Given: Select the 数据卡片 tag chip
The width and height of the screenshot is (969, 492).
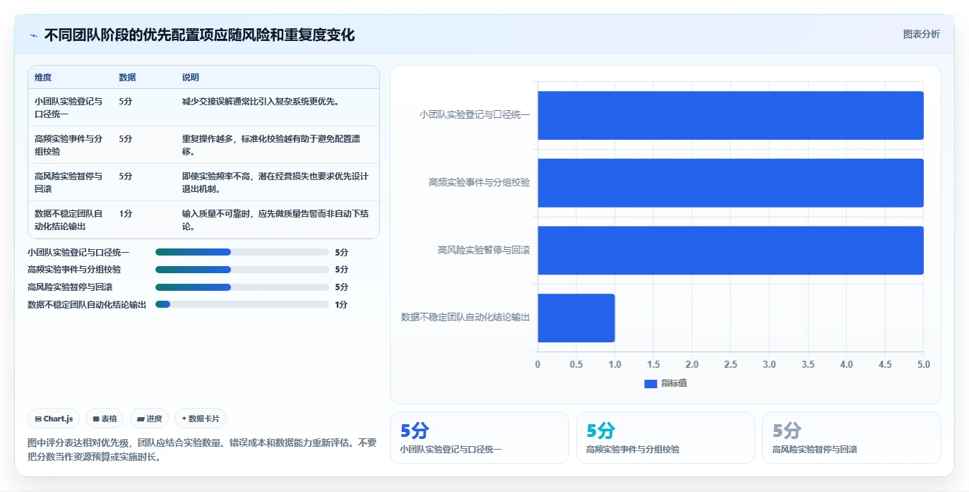Looking at the screenshot, I should click(201, 419).
